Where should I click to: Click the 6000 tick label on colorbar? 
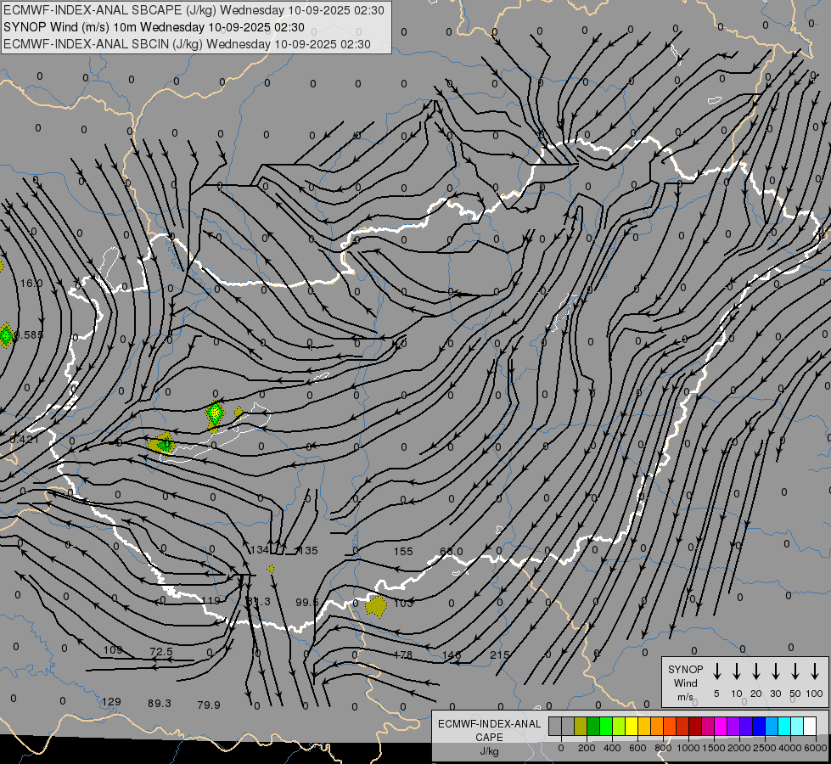815,748
